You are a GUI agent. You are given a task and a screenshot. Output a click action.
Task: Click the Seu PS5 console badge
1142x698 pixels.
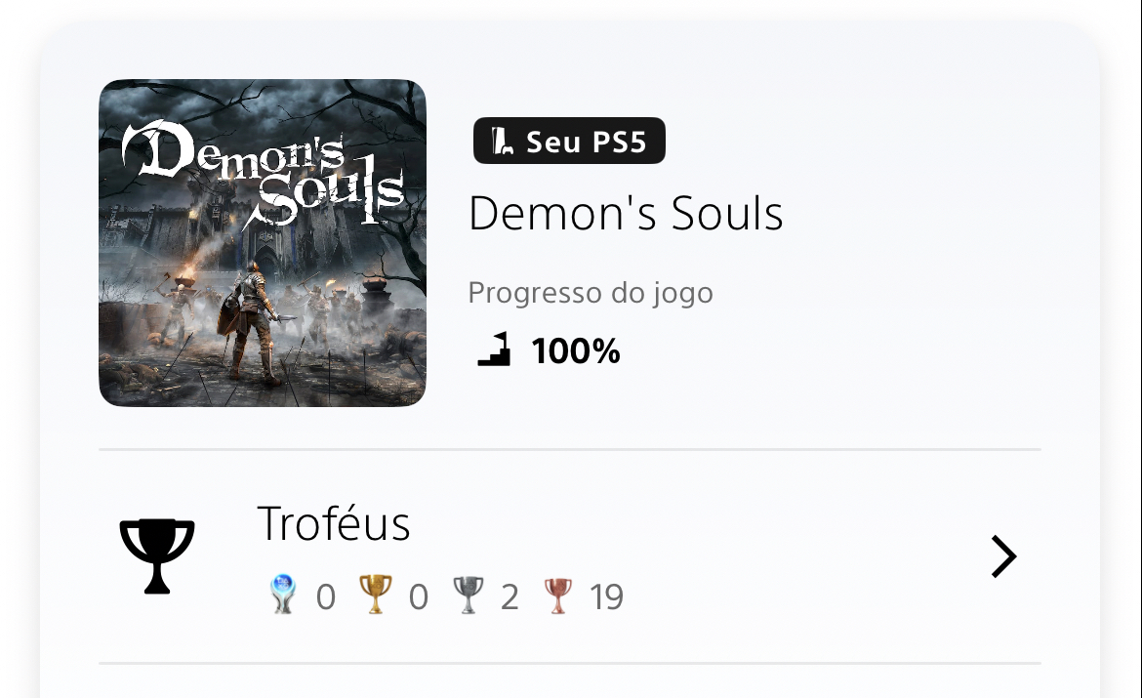tap(569, 141)
